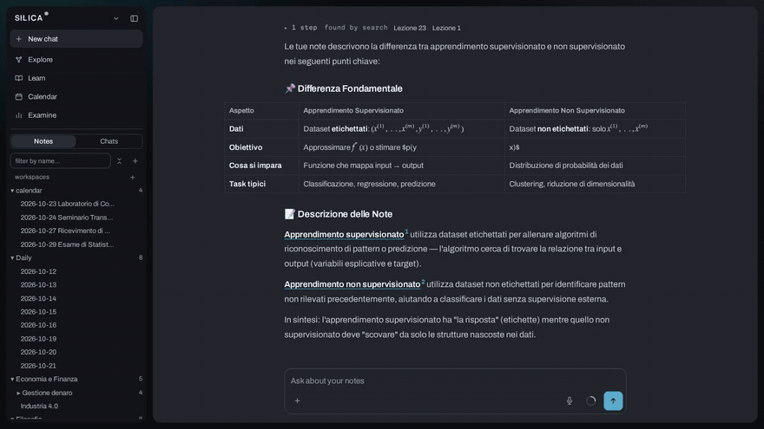Open the SILICA workspace dropdown chevron
Image resolution: width=764 pixels, height=429 pixels.
pos(116,18)
